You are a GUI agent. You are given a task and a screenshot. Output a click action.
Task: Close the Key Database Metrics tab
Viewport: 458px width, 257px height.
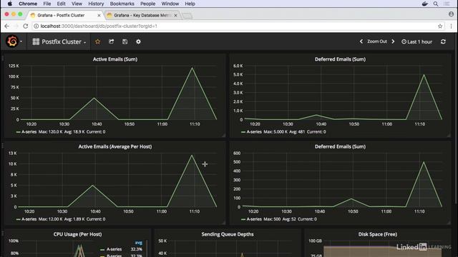175,16
